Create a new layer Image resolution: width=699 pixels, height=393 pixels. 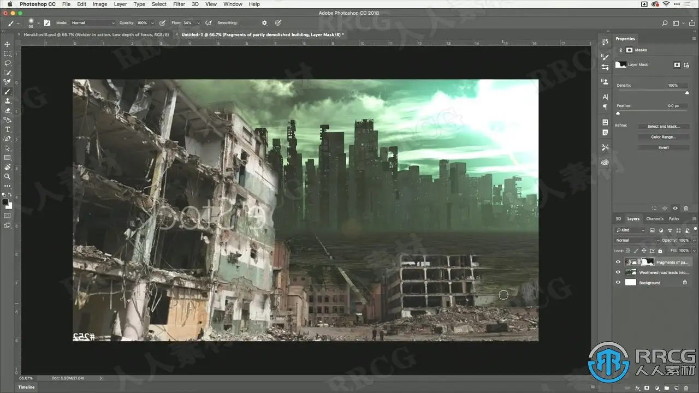676,388
